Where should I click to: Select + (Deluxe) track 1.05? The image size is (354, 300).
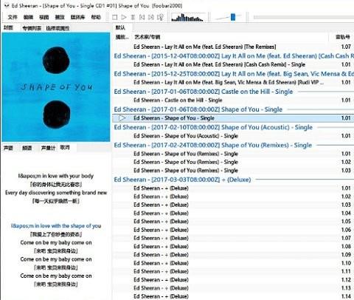tap(233, 222)
